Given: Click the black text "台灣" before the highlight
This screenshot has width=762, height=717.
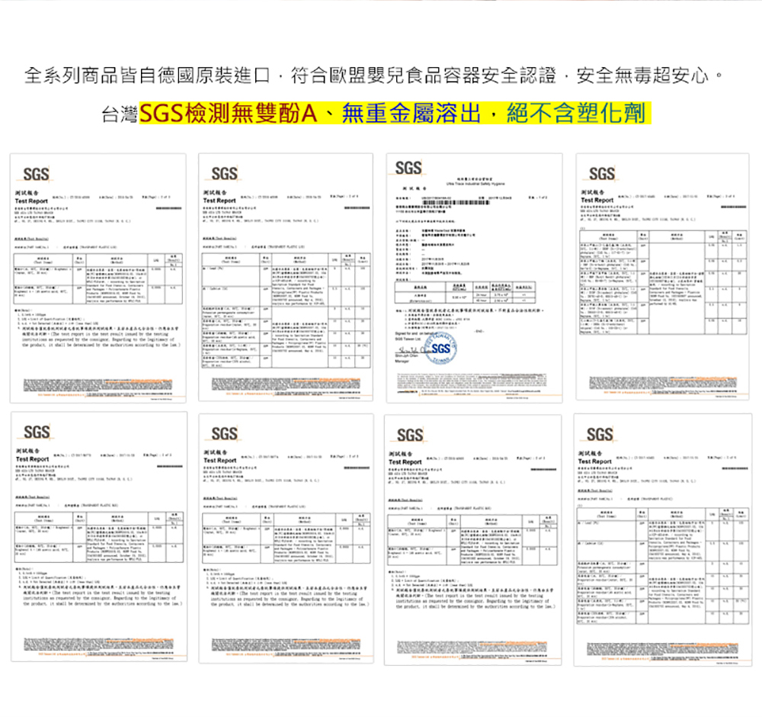Looking at the screenshot, I should [x=120, y=114].
